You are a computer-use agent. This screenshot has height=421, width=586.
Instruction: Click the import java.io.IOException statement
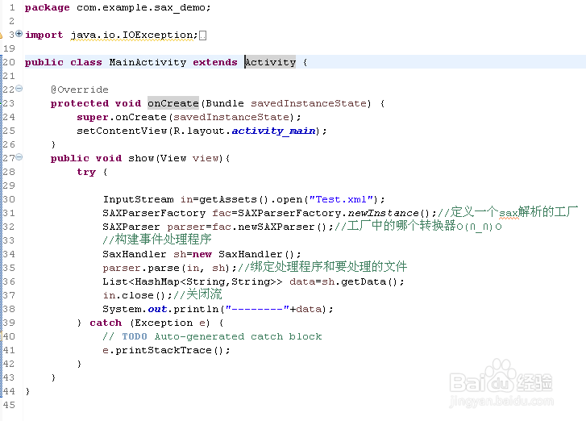click(111, 35)
